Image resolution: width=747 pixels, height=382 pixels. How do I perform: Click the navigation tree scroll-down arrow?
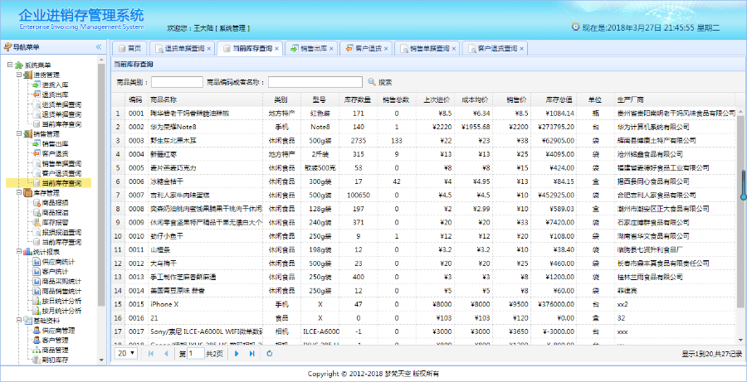[101, 360]
